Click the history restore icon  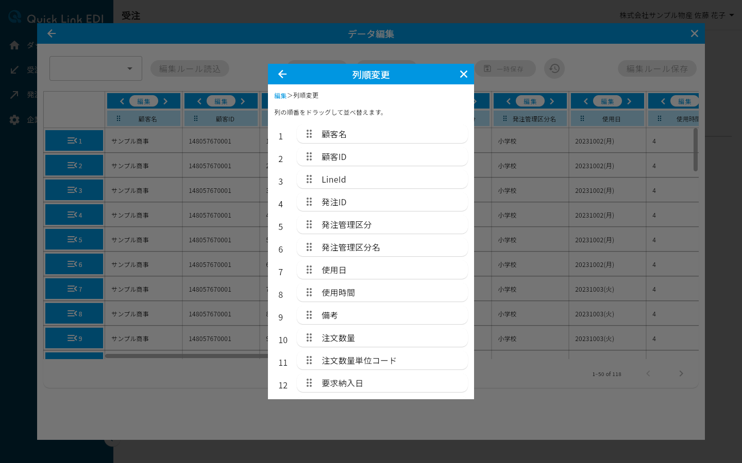tap(554, 68)
